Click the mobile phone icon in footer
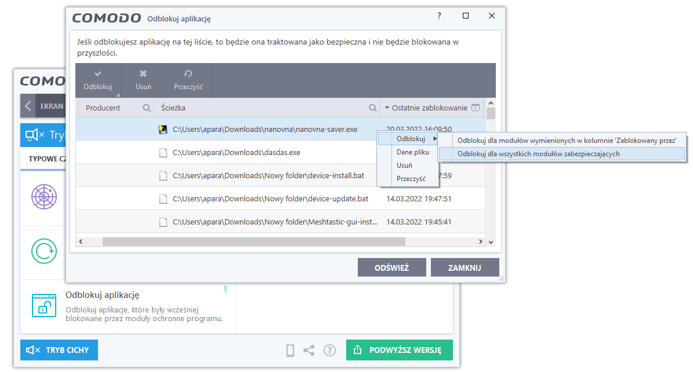693x372 pixels. 291,351
